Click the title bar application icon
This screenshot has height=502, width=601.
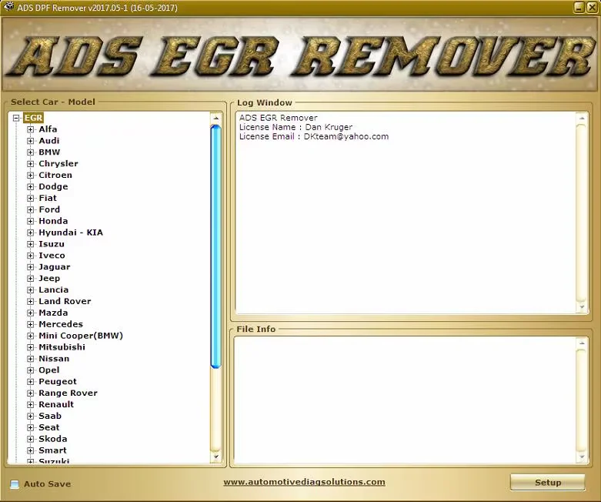8,7
